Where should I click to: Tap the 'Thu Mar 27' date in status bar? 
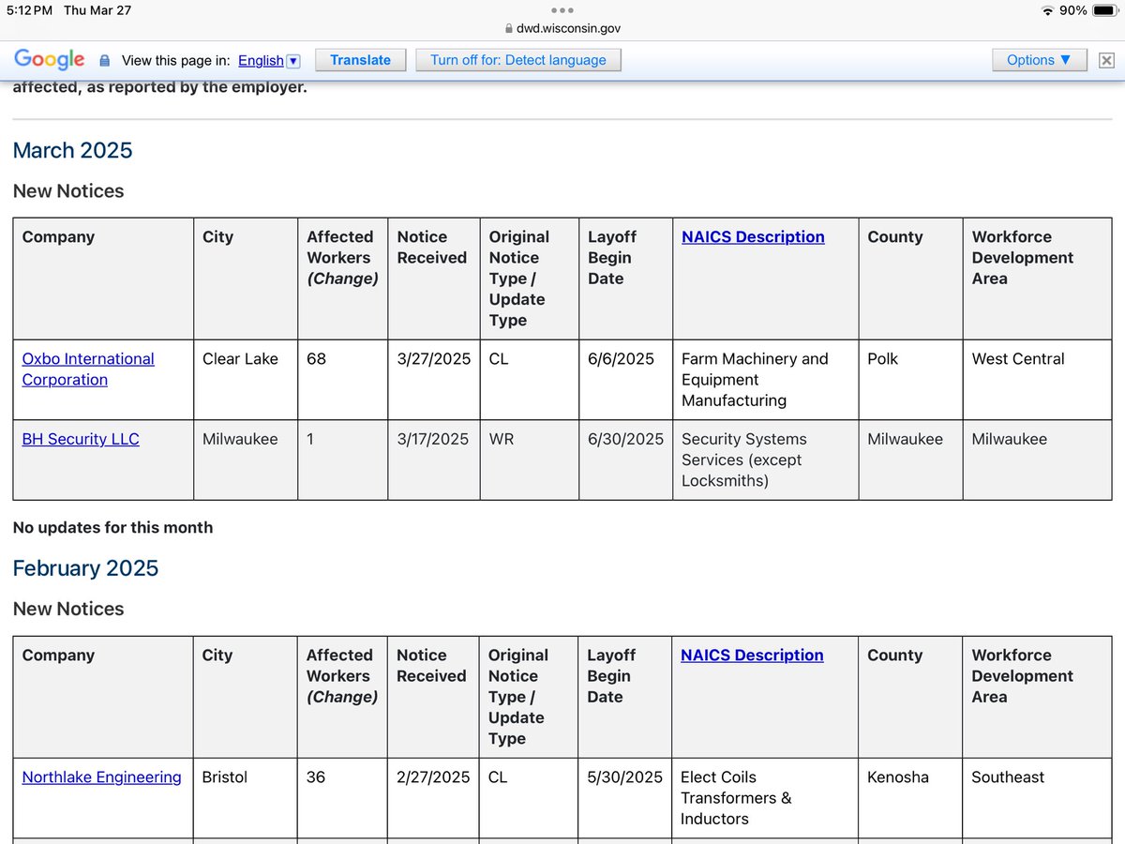coord(97,10)
